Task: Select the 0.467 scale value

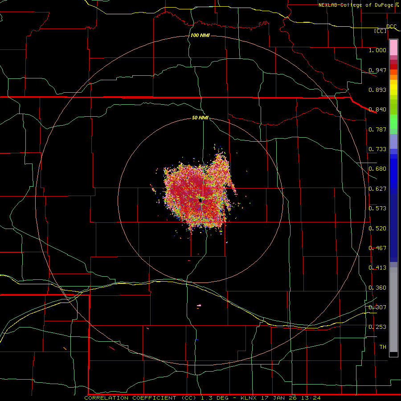Action: [x=377, y=248]
